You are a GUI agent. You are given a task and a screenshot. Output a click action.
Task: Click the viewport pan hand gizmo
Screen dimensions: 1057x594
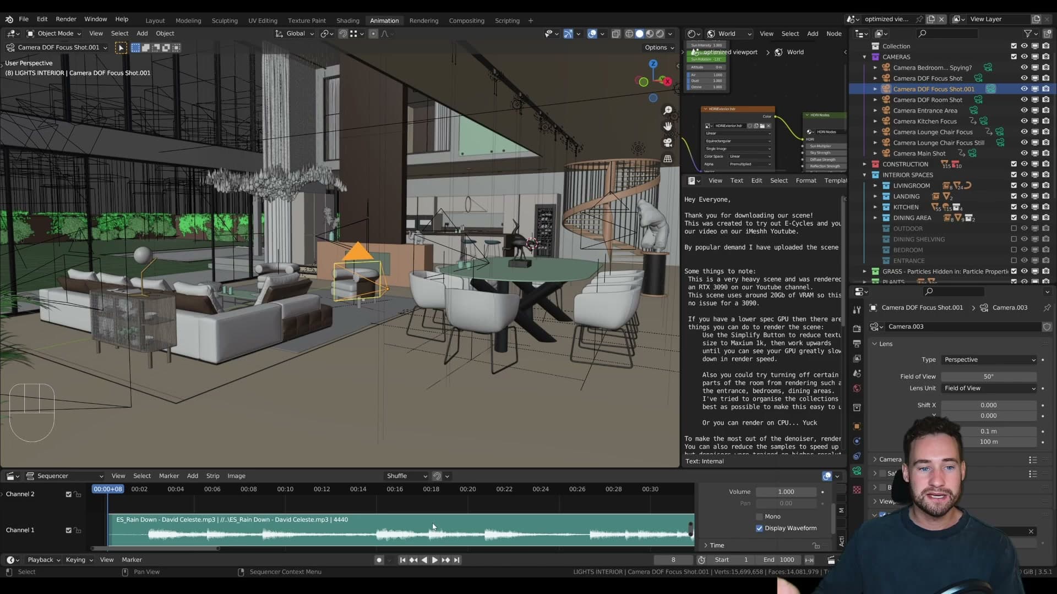(x=668, y=127)
